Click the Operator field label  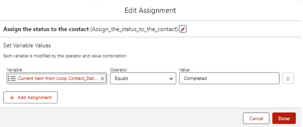119,70
